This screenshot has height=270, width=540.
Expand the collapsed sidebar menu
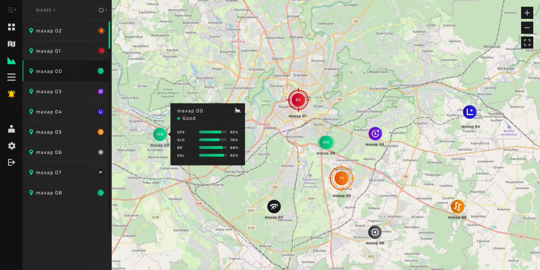point(12,10)
